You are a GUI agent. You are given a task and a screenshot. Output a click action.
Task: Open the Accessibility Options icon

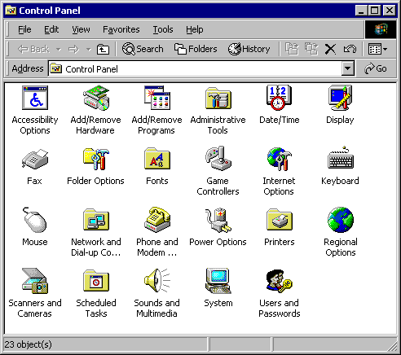point(35,98)
